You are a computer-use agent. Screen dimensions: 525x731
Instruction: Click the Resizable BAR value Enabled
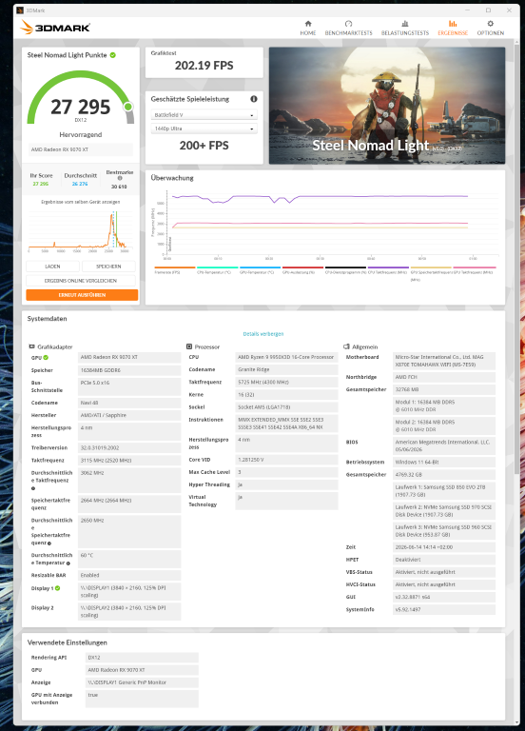point(129,576)
